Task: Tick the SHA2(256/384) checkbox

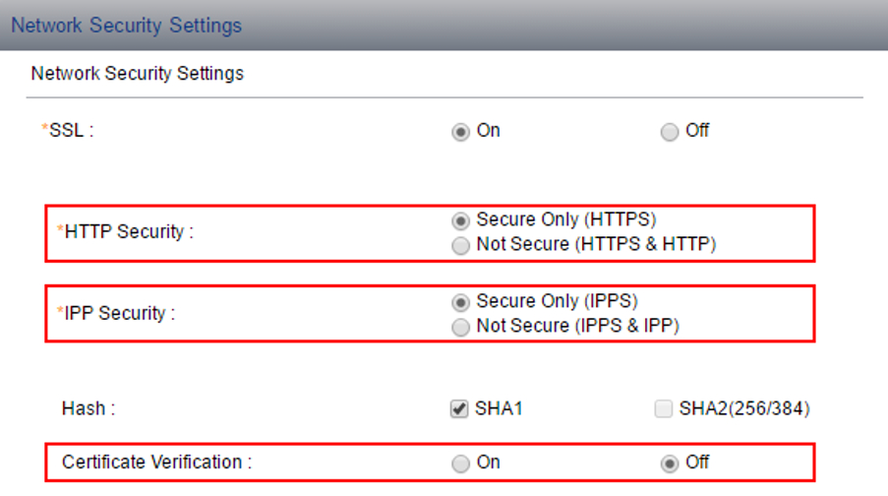Action: tap(664, 409)
